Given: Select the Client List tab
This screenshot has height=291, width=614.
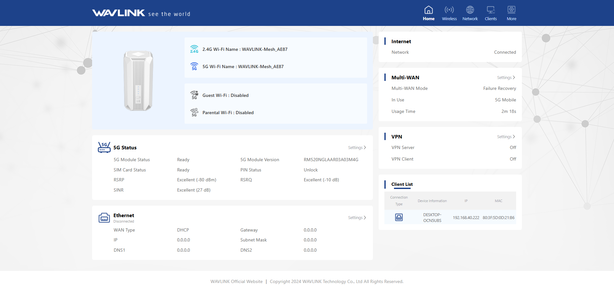Looking at the screenshot, I should pos(402,185).
